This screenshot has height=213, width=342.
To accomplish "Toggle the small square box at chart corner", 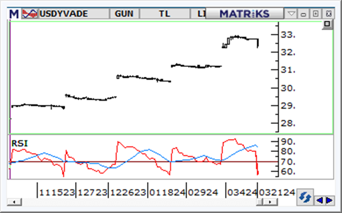I will coord(327,24).
